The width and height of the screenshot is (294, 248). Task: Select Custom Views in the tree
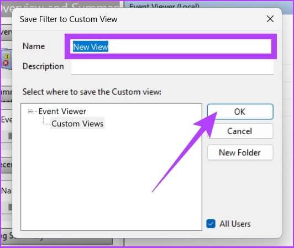coord(77,124)
